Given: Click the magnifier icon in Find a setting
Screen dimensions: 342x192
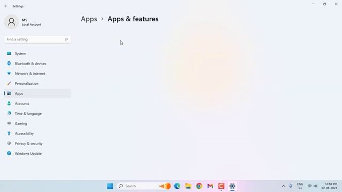Looking at the screenshot, I should click(x=66, y=39).
